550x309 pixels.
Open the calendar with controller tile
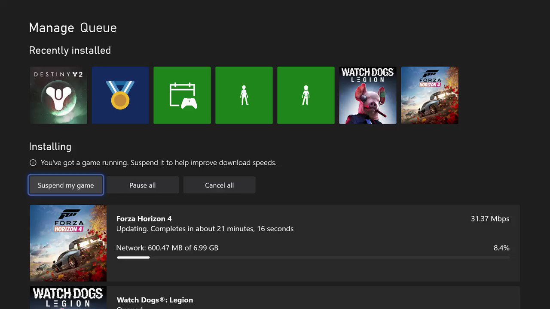click(x=182, y=95)
